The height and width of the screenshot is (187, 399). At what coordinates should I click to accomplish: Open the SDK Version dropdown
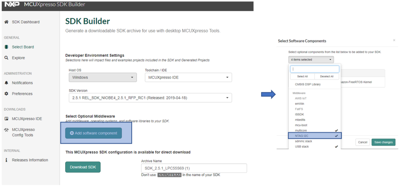point(151,98)
